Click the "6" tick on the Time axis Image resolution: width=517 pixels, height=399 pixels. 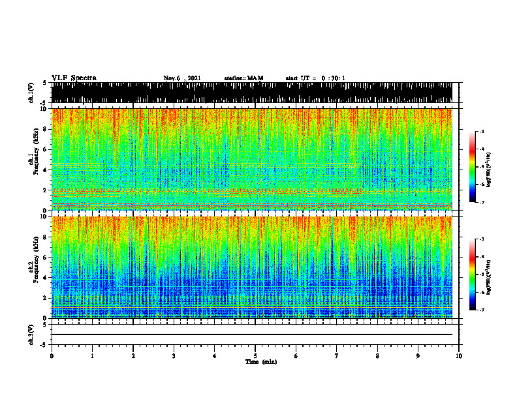pyautogui.click(x=296, y=356)
